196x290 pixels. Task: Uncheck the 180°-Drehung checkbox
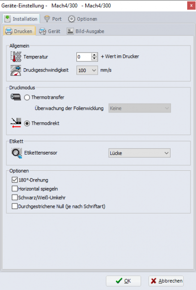coord(15,180)
